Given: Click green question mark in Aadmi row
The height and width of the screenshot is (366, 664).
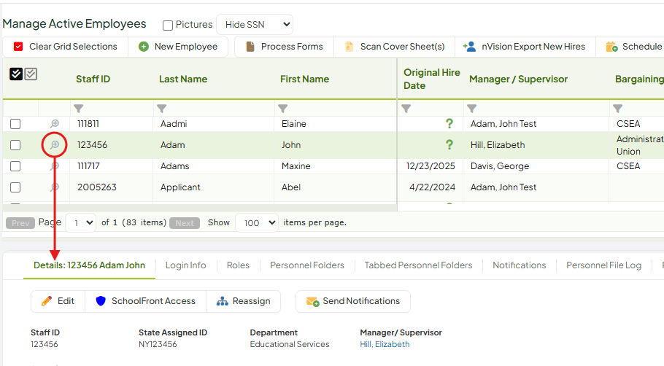Looking at the screenshot, I should 449,123.
